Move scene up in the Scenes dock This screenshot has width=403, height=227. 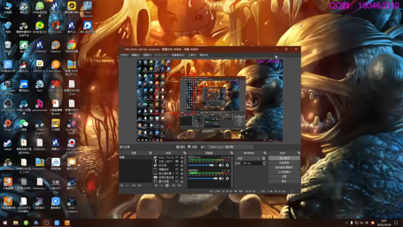(134, 185)
